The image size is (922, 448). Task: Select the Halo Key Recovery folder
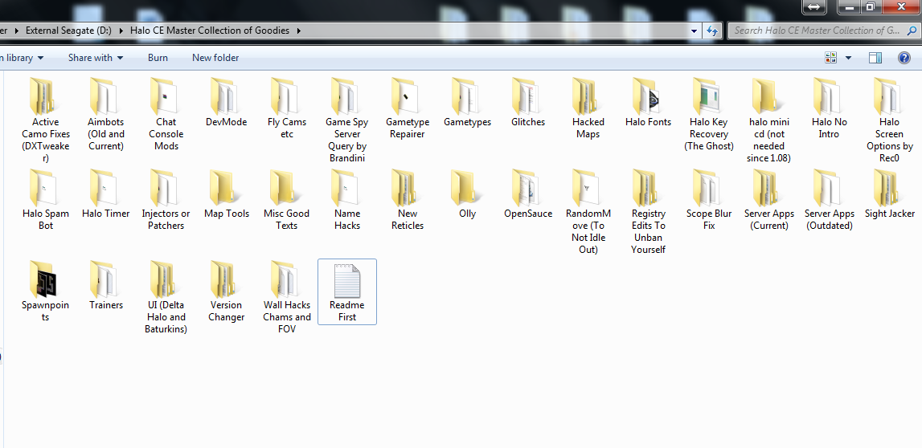click(708, 96)
